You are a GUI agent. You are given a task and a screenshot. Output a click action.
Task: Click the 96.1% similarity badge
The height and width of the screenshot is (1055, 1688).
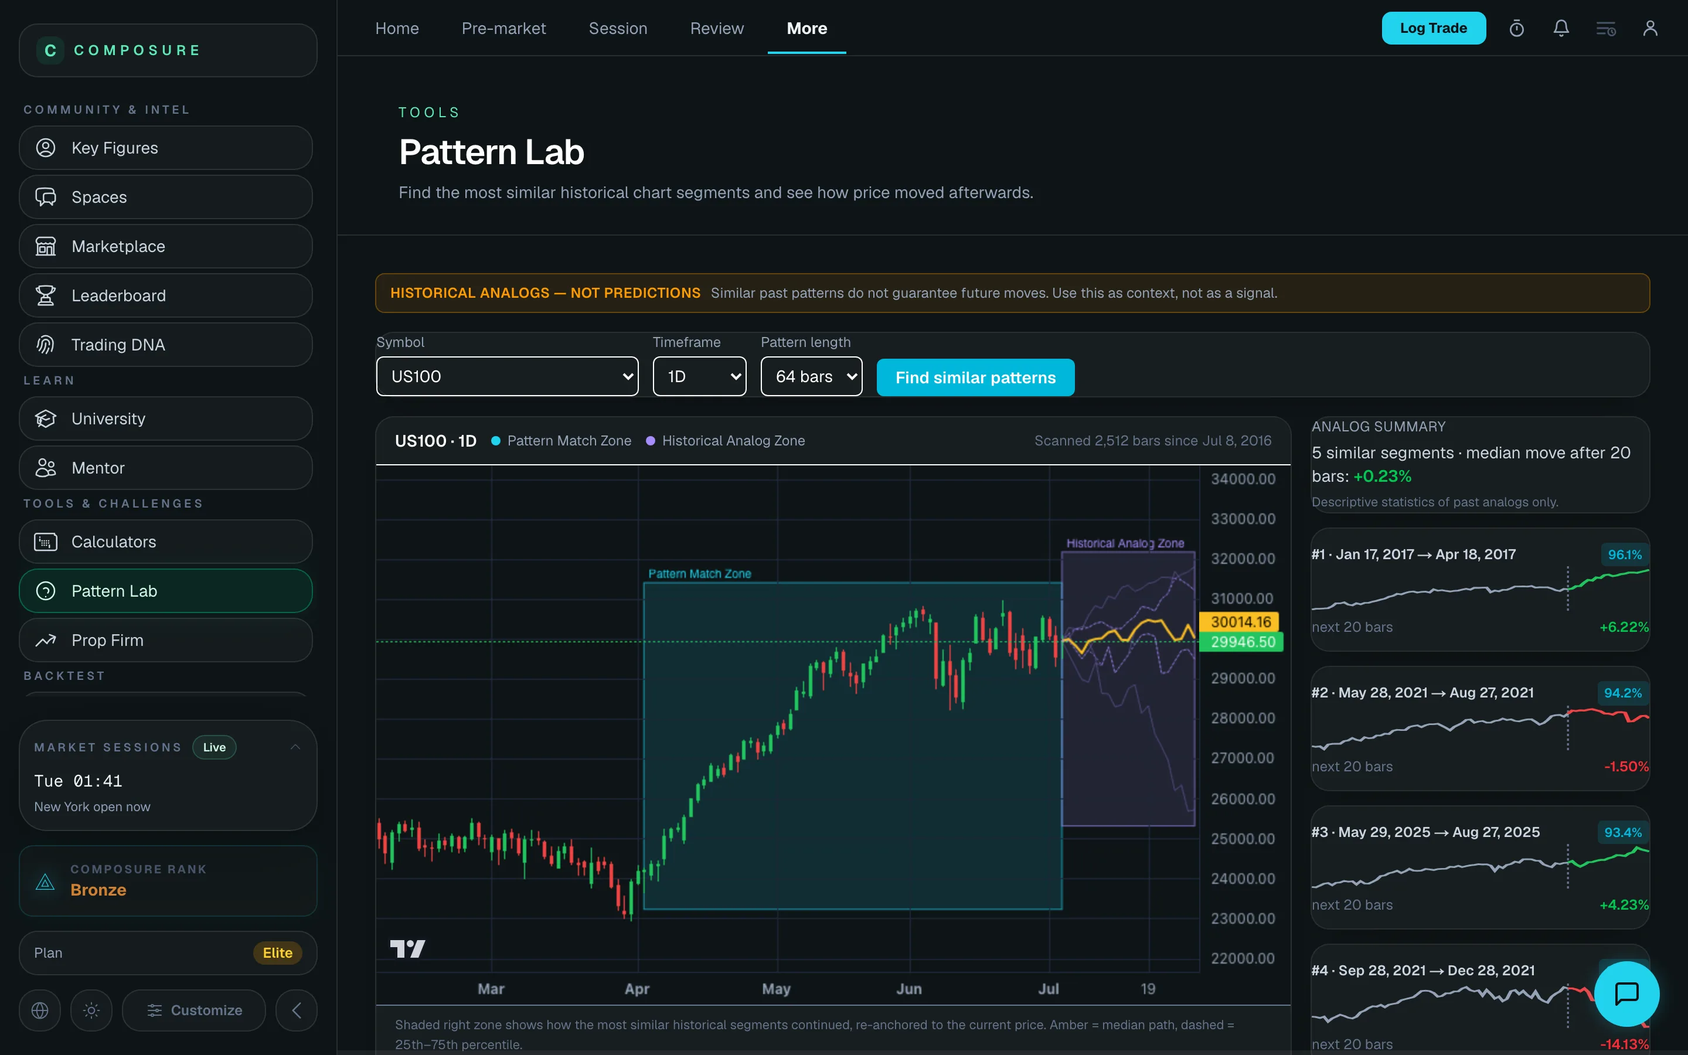tap(1625, 554)
